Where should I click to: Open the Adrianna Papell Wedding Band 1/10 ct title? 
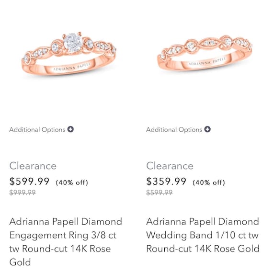(x=203, y=235)
